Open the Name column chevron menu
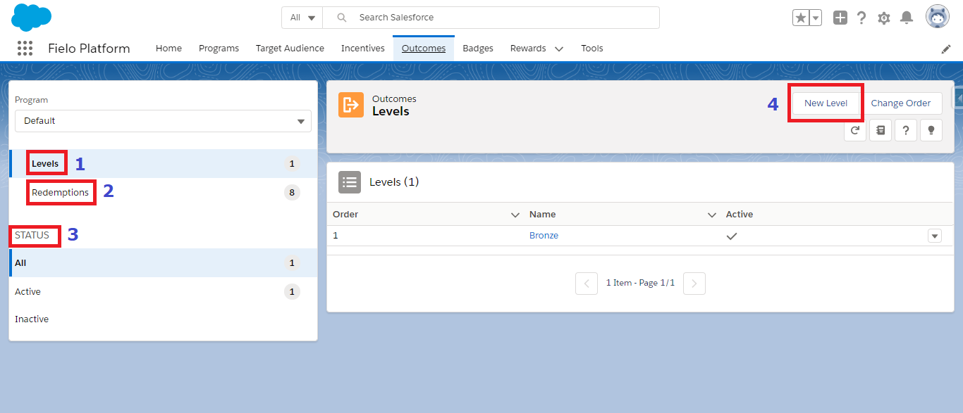Screen dimensions: 963x413 (x=712, y=215)
